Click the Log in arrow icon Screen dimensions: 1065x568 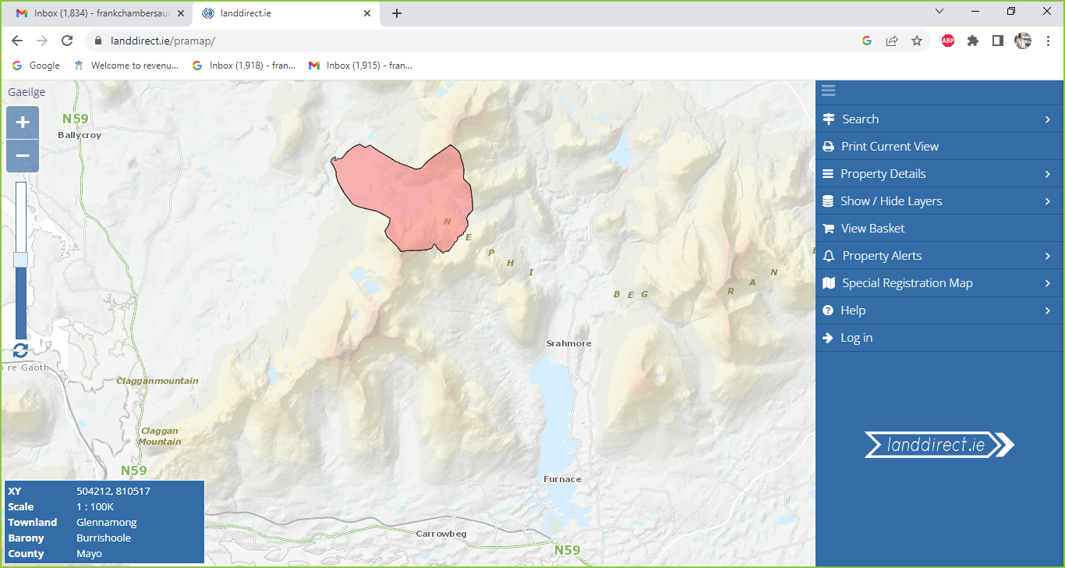click(828, 338)
